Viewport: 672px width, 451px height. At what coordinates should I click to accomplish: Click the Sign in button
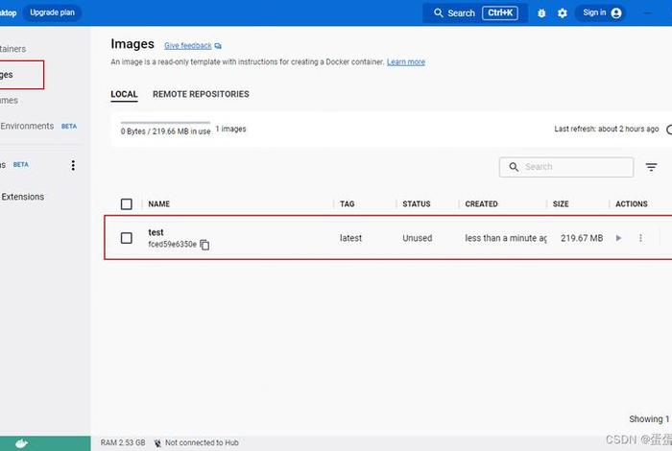pyautogui.click(x=601, y=12)
